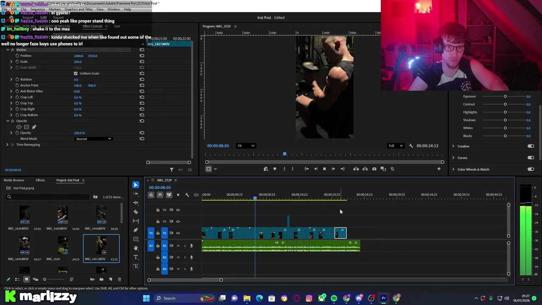
Task: Stop playback in Program monitor
Action: click(324, 169)
